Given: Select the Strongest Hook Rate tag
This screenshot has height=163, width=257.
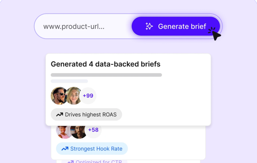Looking at the screenshot, I should tap(92, 149).
